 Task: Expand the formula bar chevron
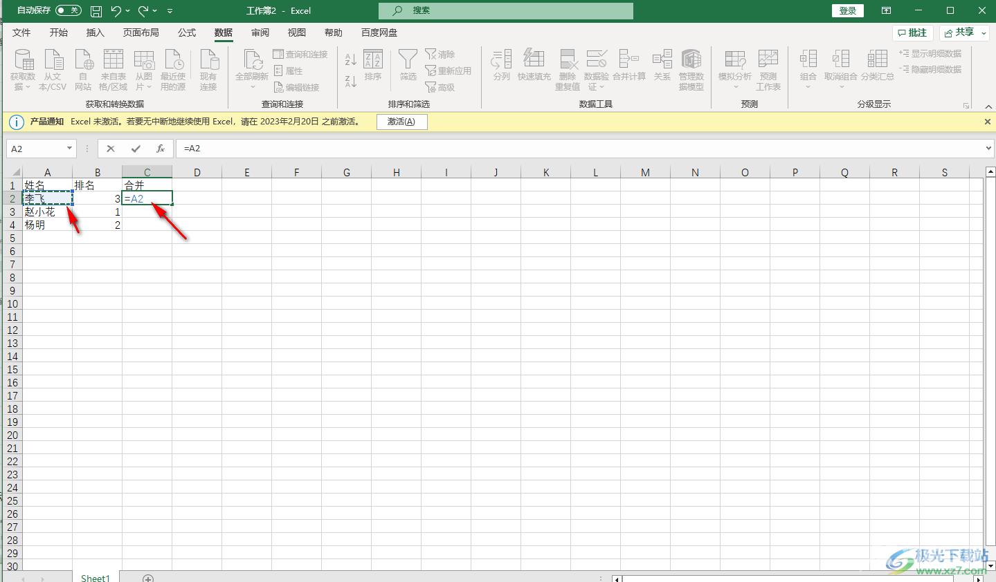click(988, 149)
